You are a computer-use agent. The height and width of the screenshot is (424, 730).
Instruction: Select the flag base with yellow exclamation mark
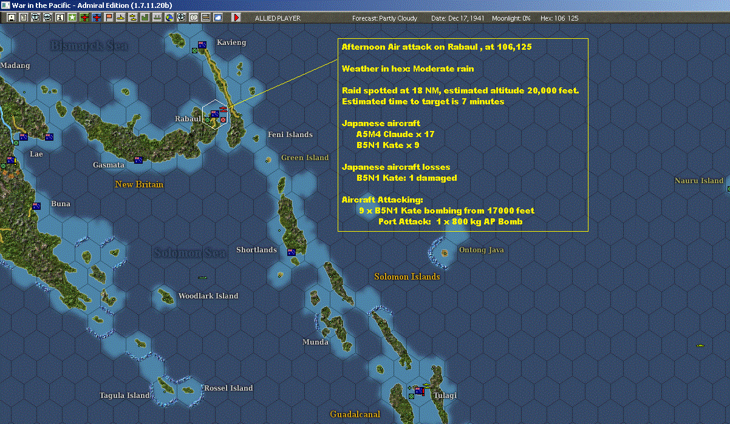click(11, 160)
